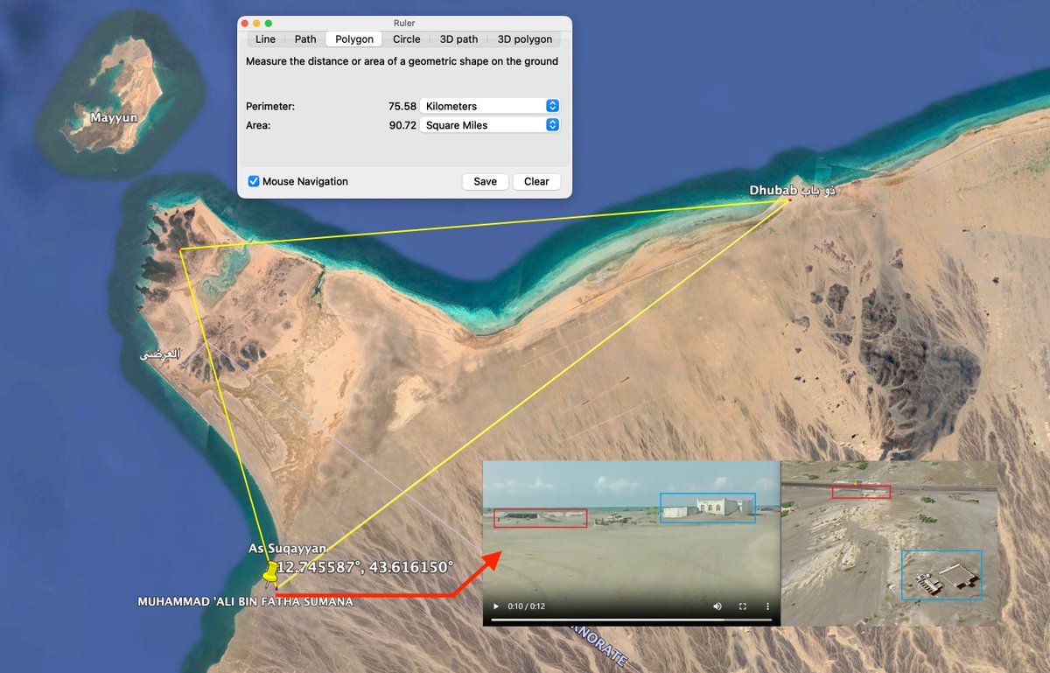Minimize the Ruler window with the yellow button
The height and width of the screenshot is (673, 1050).
point(256,23)
